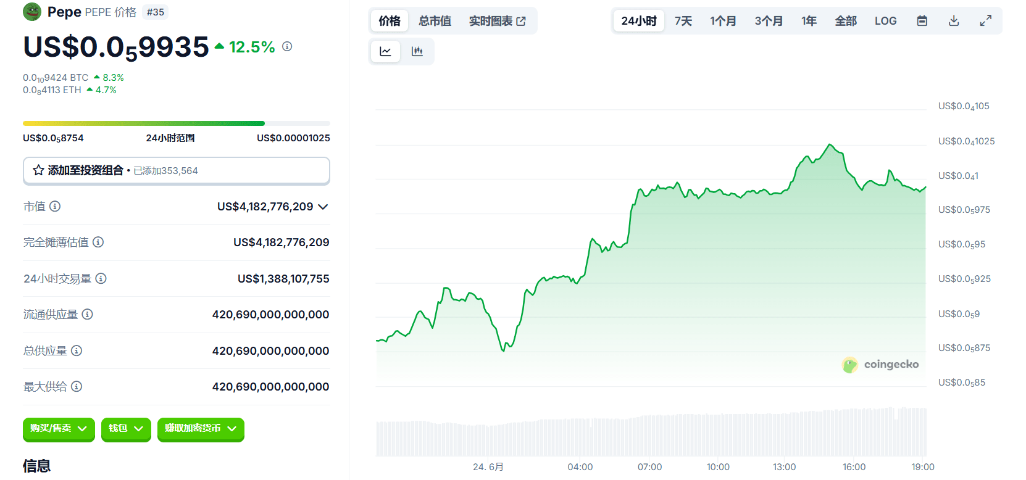Click the price US$0.0₅9935
The image size is (1026, 480).
pos(116,47)
